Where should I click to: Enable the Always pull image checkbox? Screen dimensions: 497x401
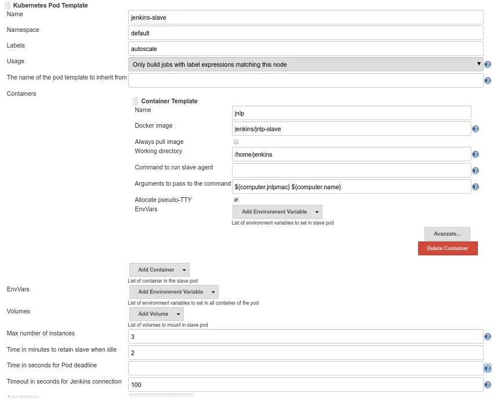pos(236,142)
